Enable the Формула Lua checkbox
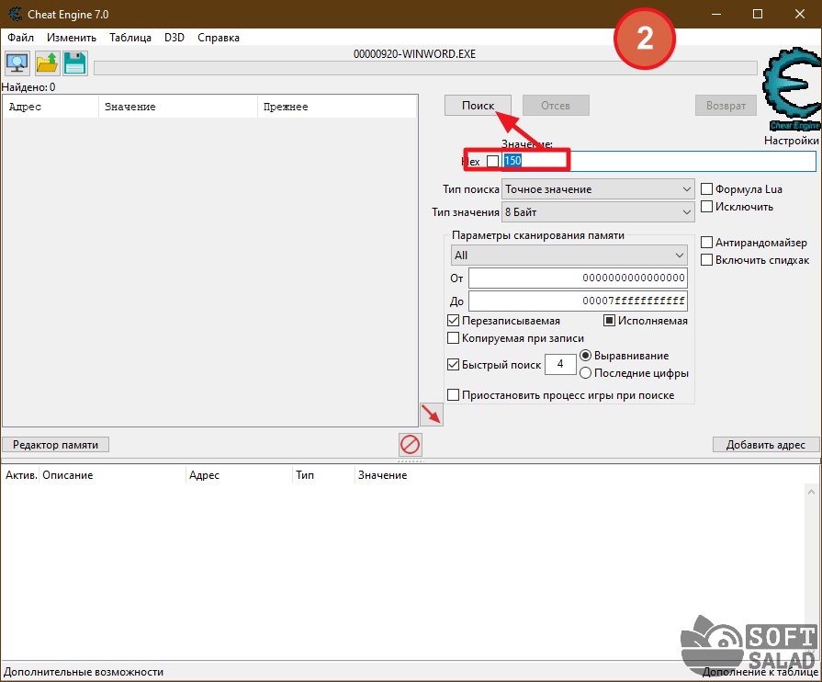 [706, 188]
